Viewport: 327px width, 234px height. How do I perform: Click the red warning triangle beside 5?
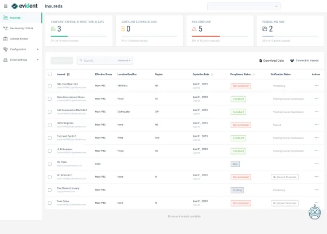pyautogui.click(x=194, y=29)
